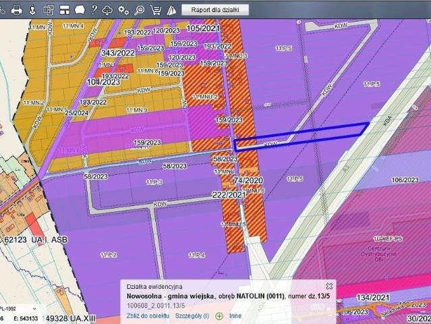This screenshot has width=431, height=324.
Task: Click the Inne link in popup
Action: [x=235, y=315]
